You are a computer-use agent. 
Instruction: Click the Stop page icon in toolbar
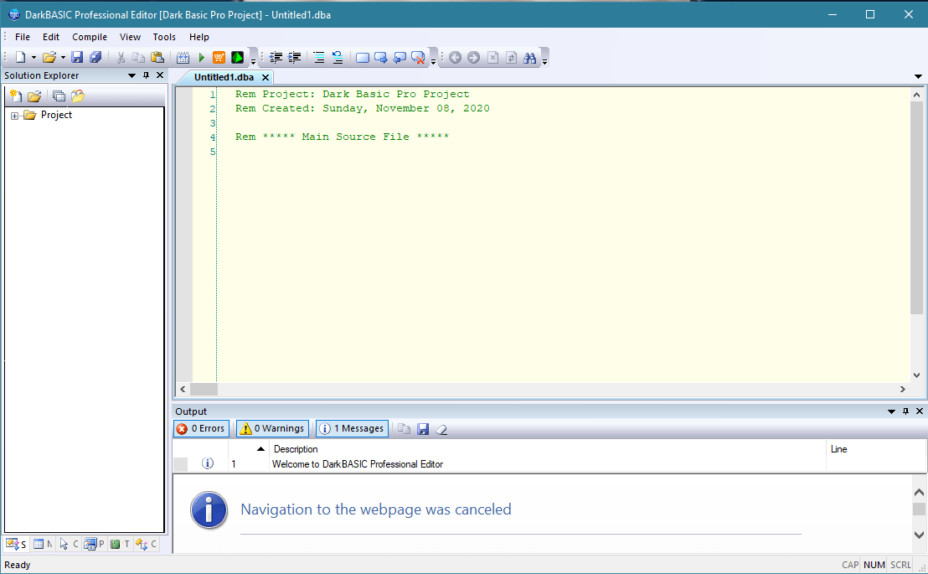[492, 58]
